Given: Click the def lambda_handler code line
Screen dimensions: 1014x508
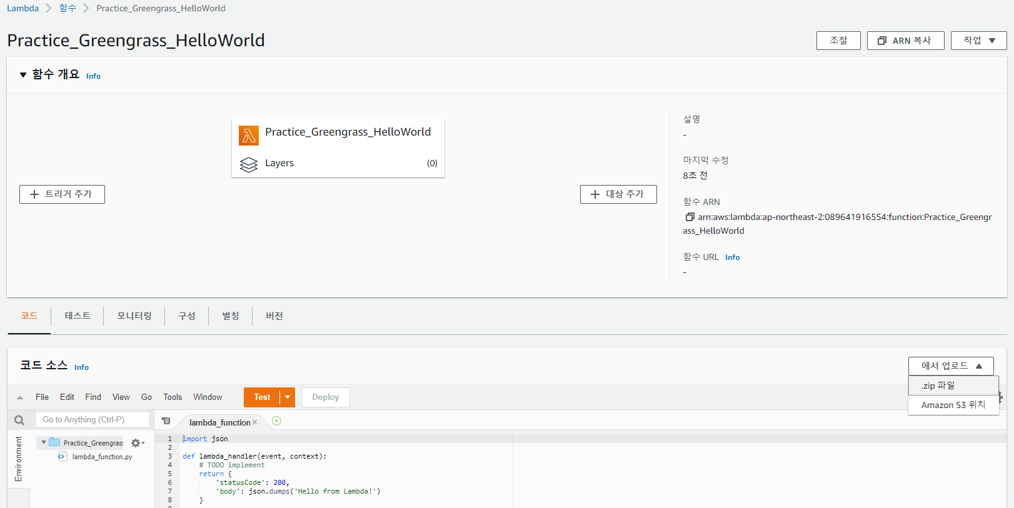Looking at the screenshot, I should (254, 456).
